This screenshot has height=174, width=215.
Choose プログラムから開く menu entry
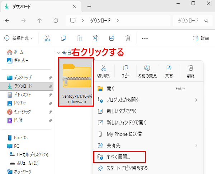click(148, 100)
